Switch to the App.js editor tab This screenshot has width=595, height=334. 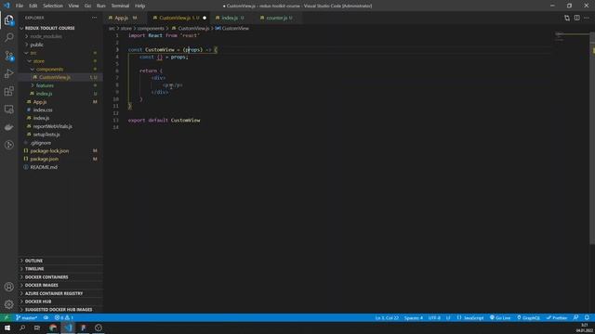click(126, 18)
